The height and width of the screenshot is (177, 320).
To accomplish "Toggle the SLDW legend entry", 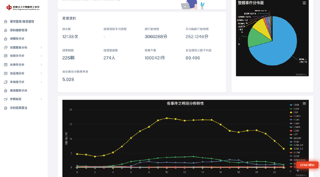I will (295, 152).
